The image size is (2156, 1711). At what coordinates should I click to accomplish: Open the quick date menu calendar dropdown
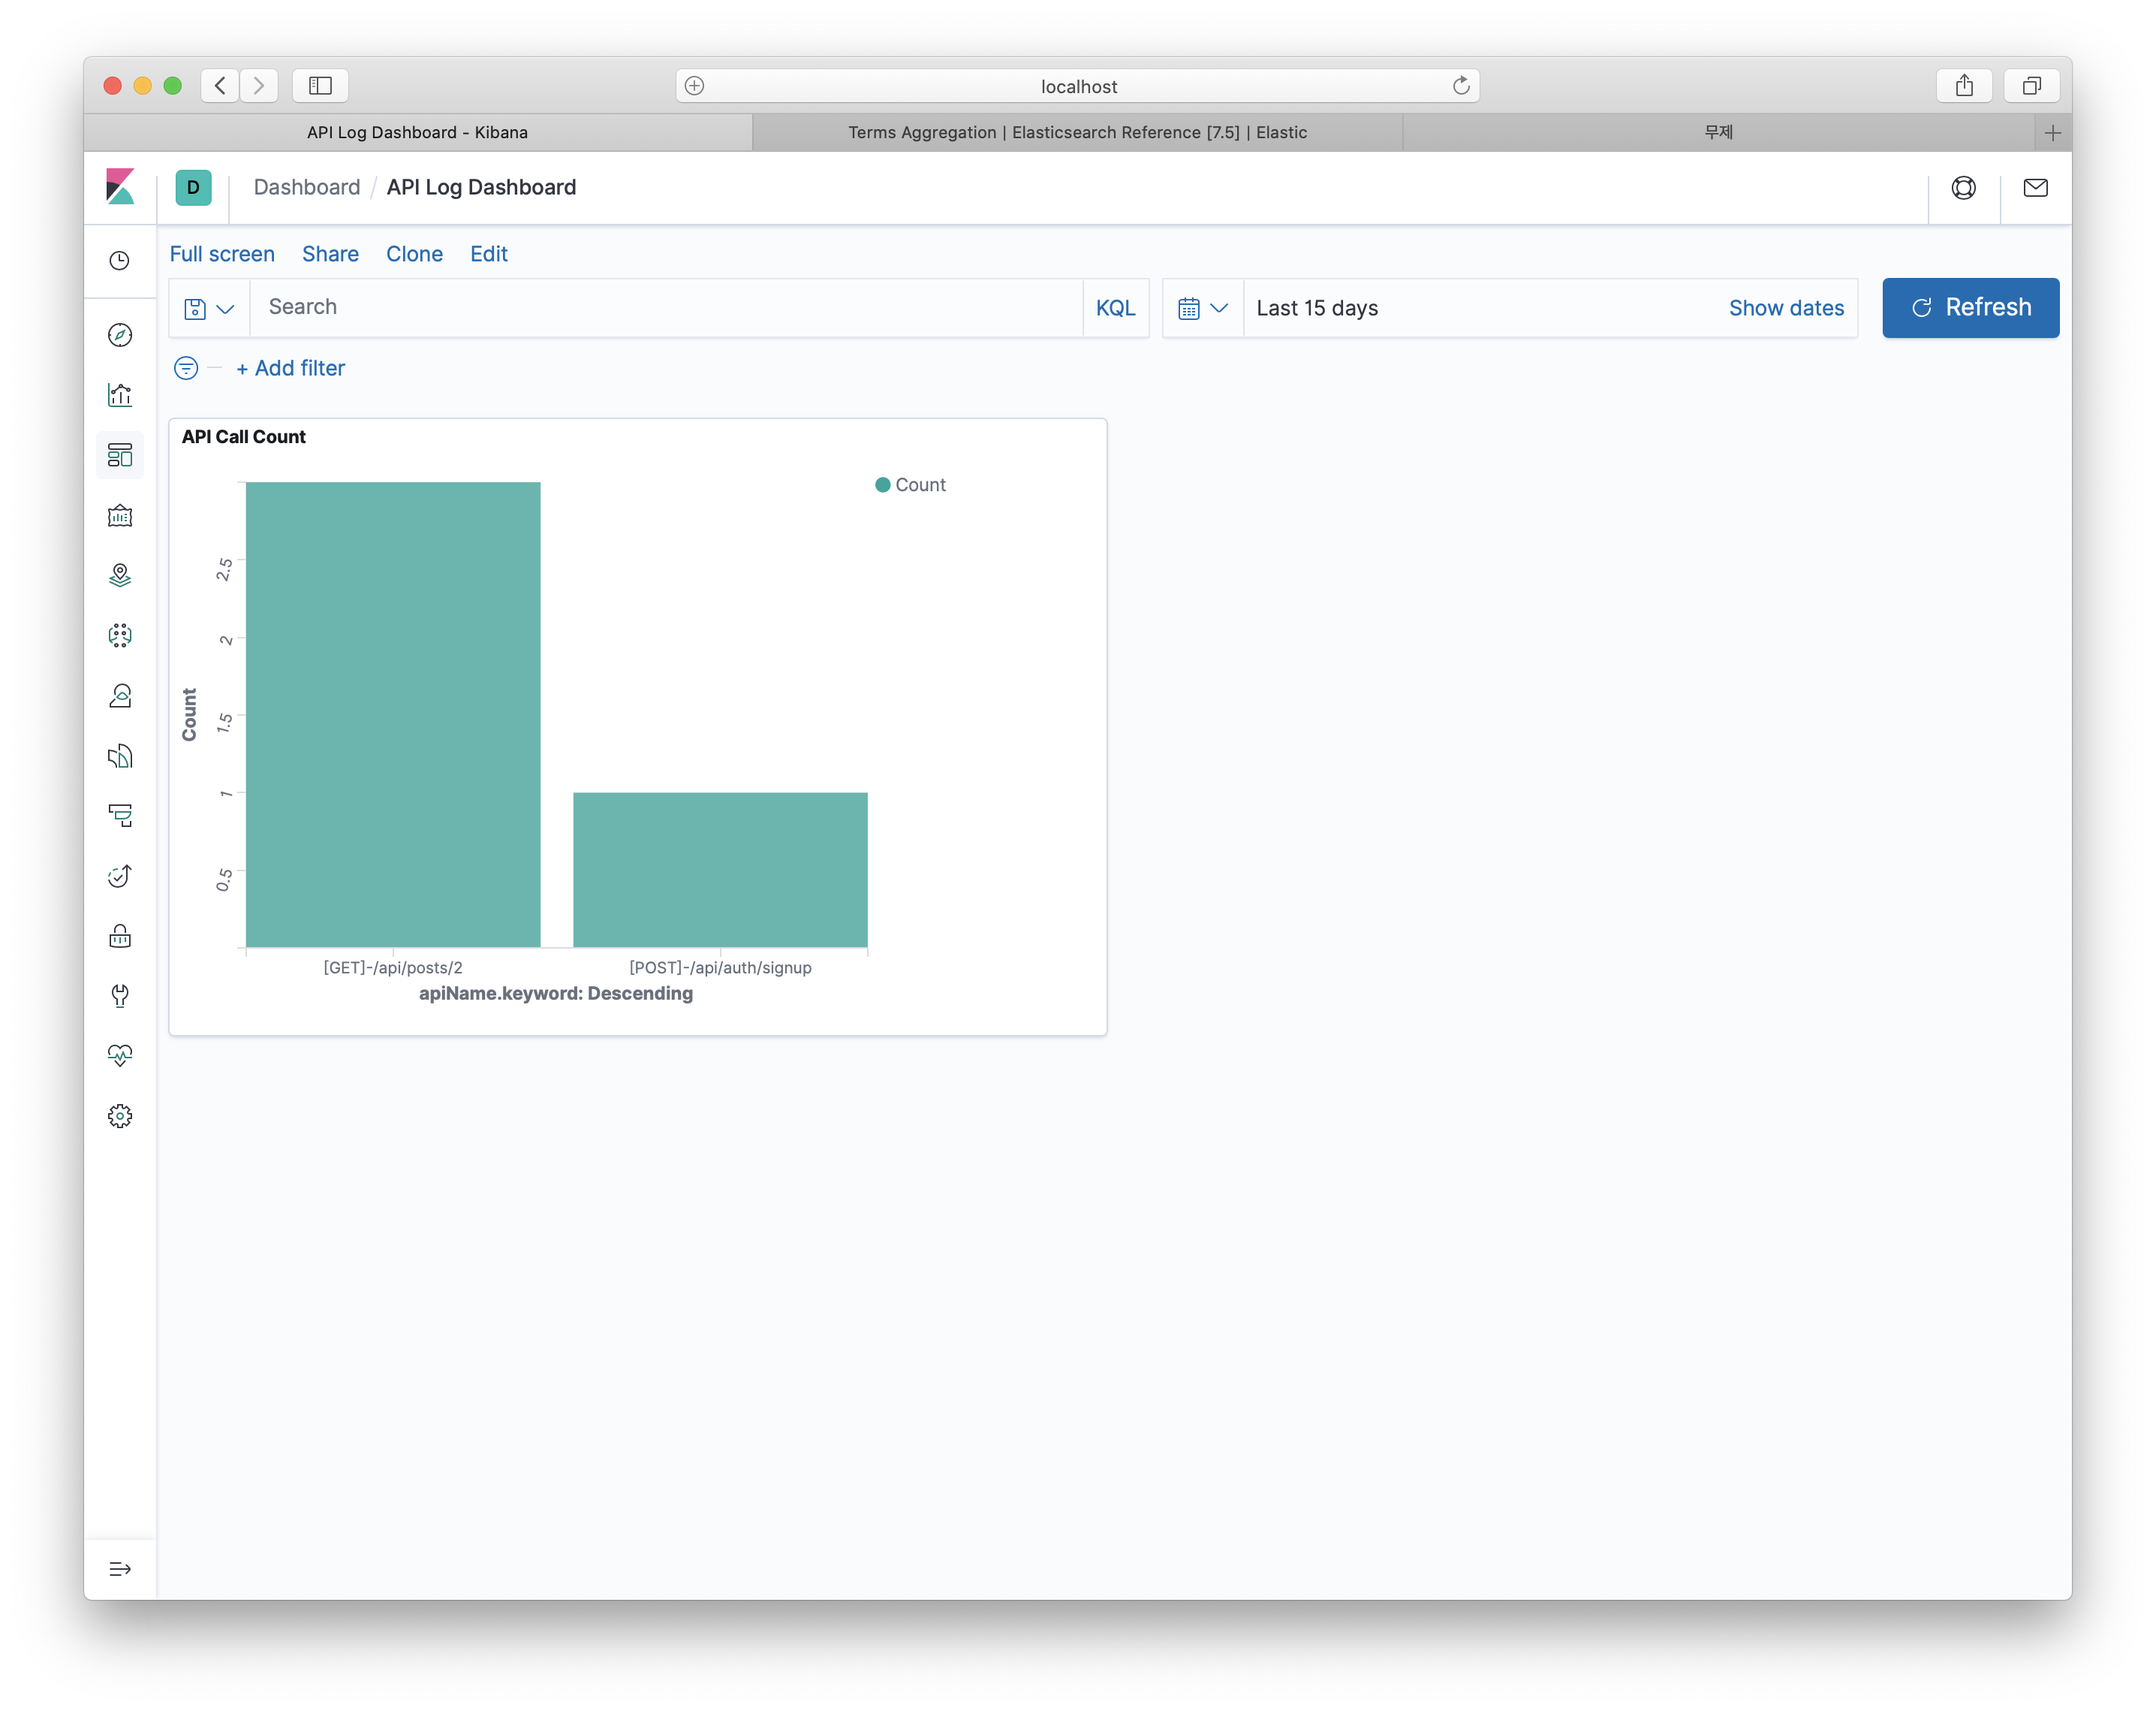(1203, 308)
